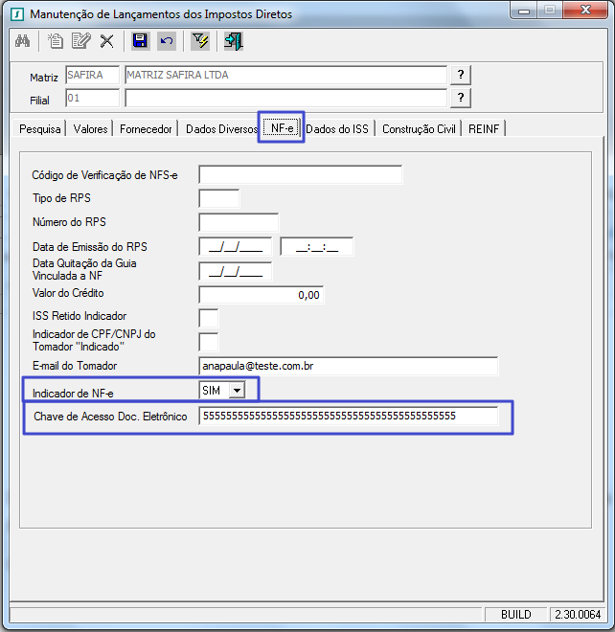Click the new record toolbar icon

pos(57,41)
